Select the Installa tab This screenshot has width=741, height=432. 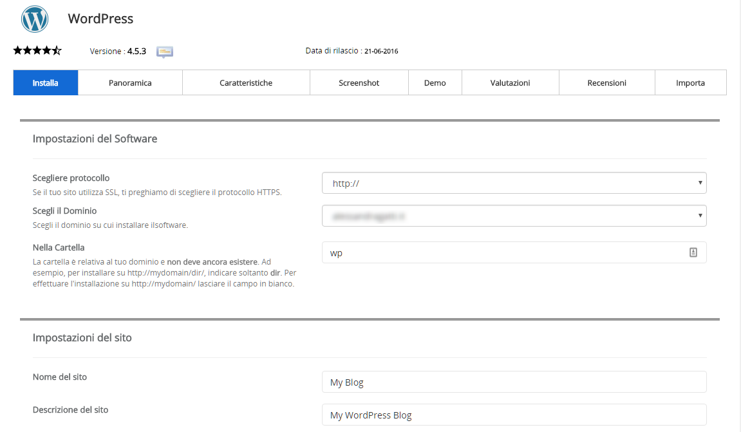45,82
